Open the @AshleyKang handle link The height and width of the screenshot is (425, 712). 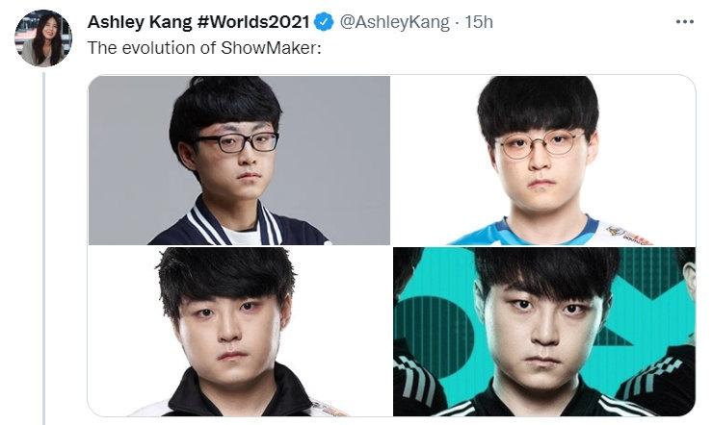coord(395,22)
